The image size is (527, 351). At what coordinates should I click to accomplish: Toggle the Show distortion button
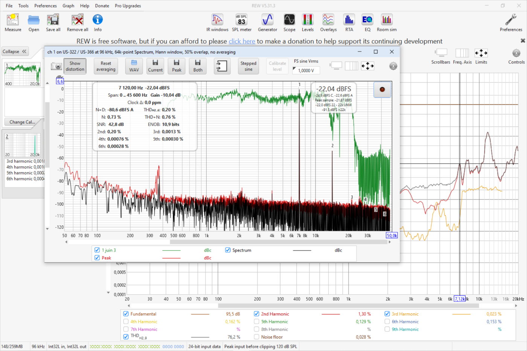tap(75, 66)
